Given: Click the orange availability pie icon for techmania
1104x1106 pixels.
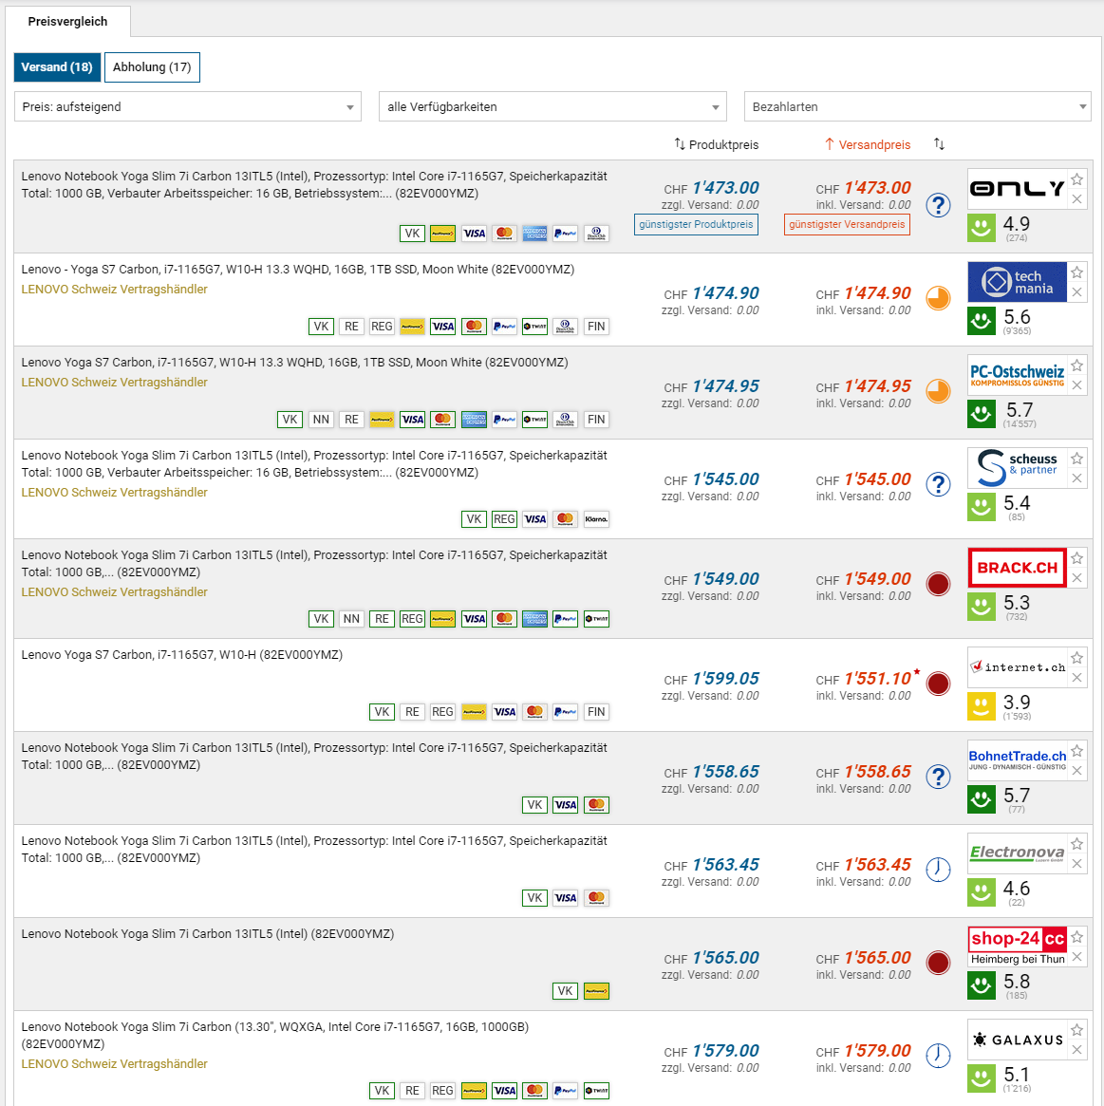Looking at the screenshot, I should [x=938, y=298].
